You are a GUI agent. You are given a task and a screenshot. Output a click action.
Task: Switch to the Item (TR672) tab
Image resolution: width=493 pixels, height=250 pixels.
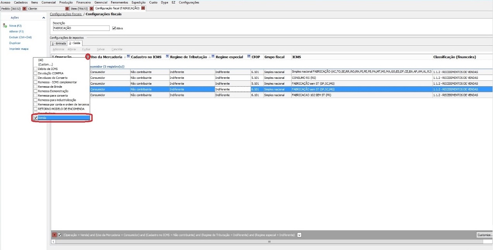[x=80, y=9]
